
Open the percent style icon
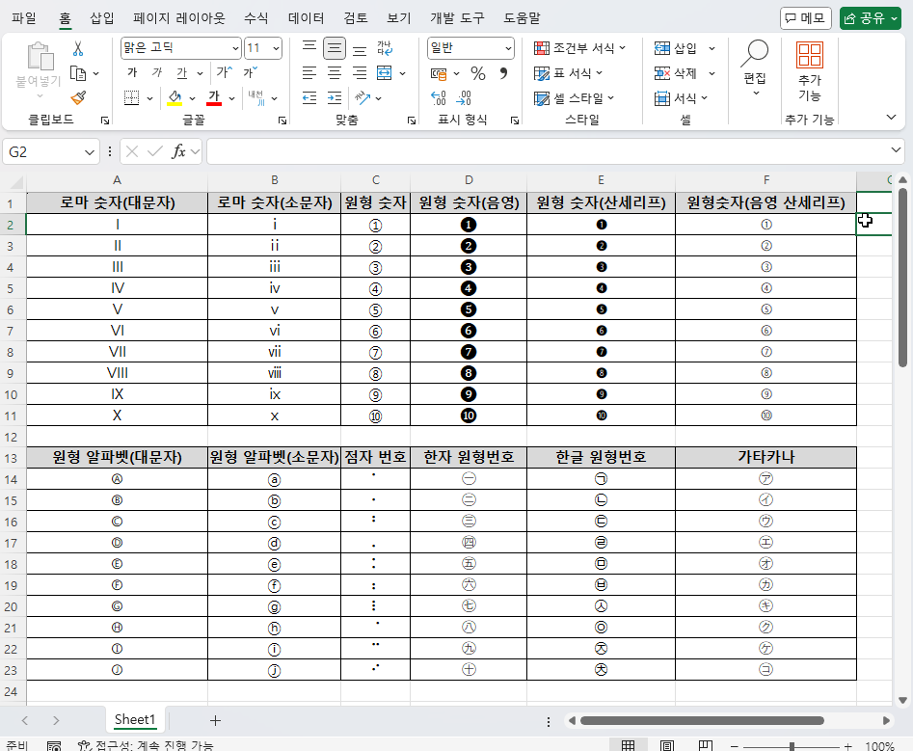477,74
